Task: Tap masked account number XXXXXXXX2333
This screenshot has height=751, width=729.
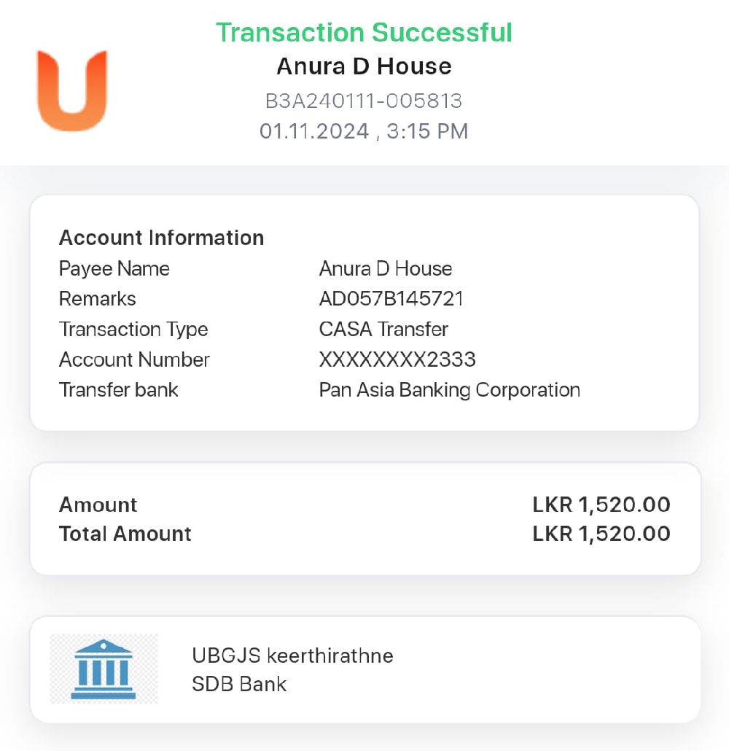Action: click(x=397, y=359)
